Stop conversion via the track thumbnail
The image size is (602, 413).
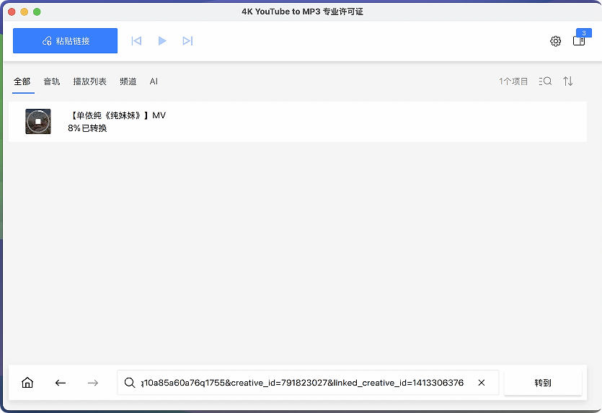38,122
